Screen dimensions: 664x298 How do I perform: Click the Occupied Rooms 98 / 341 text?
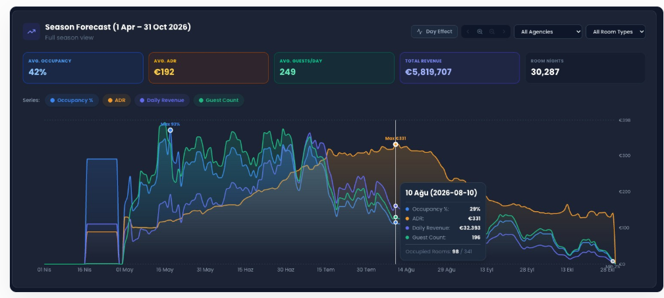439,251
